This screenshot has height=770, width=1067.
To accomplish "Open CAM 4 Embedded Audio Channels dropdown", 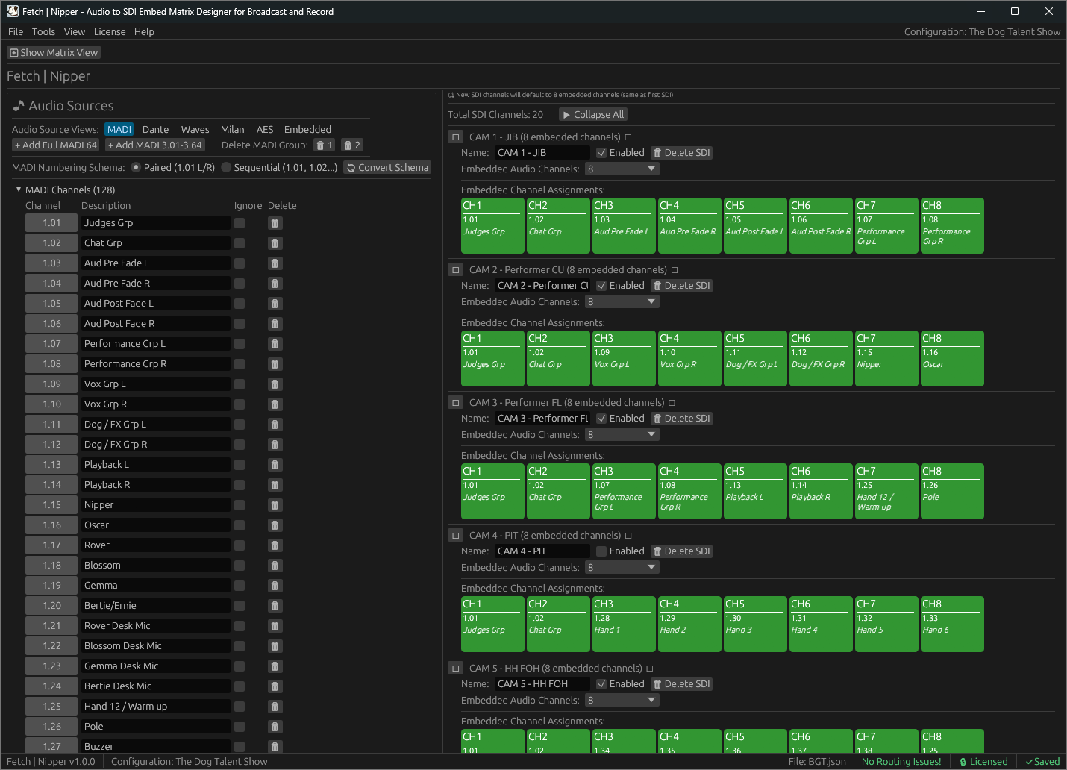I will point(621,568).
